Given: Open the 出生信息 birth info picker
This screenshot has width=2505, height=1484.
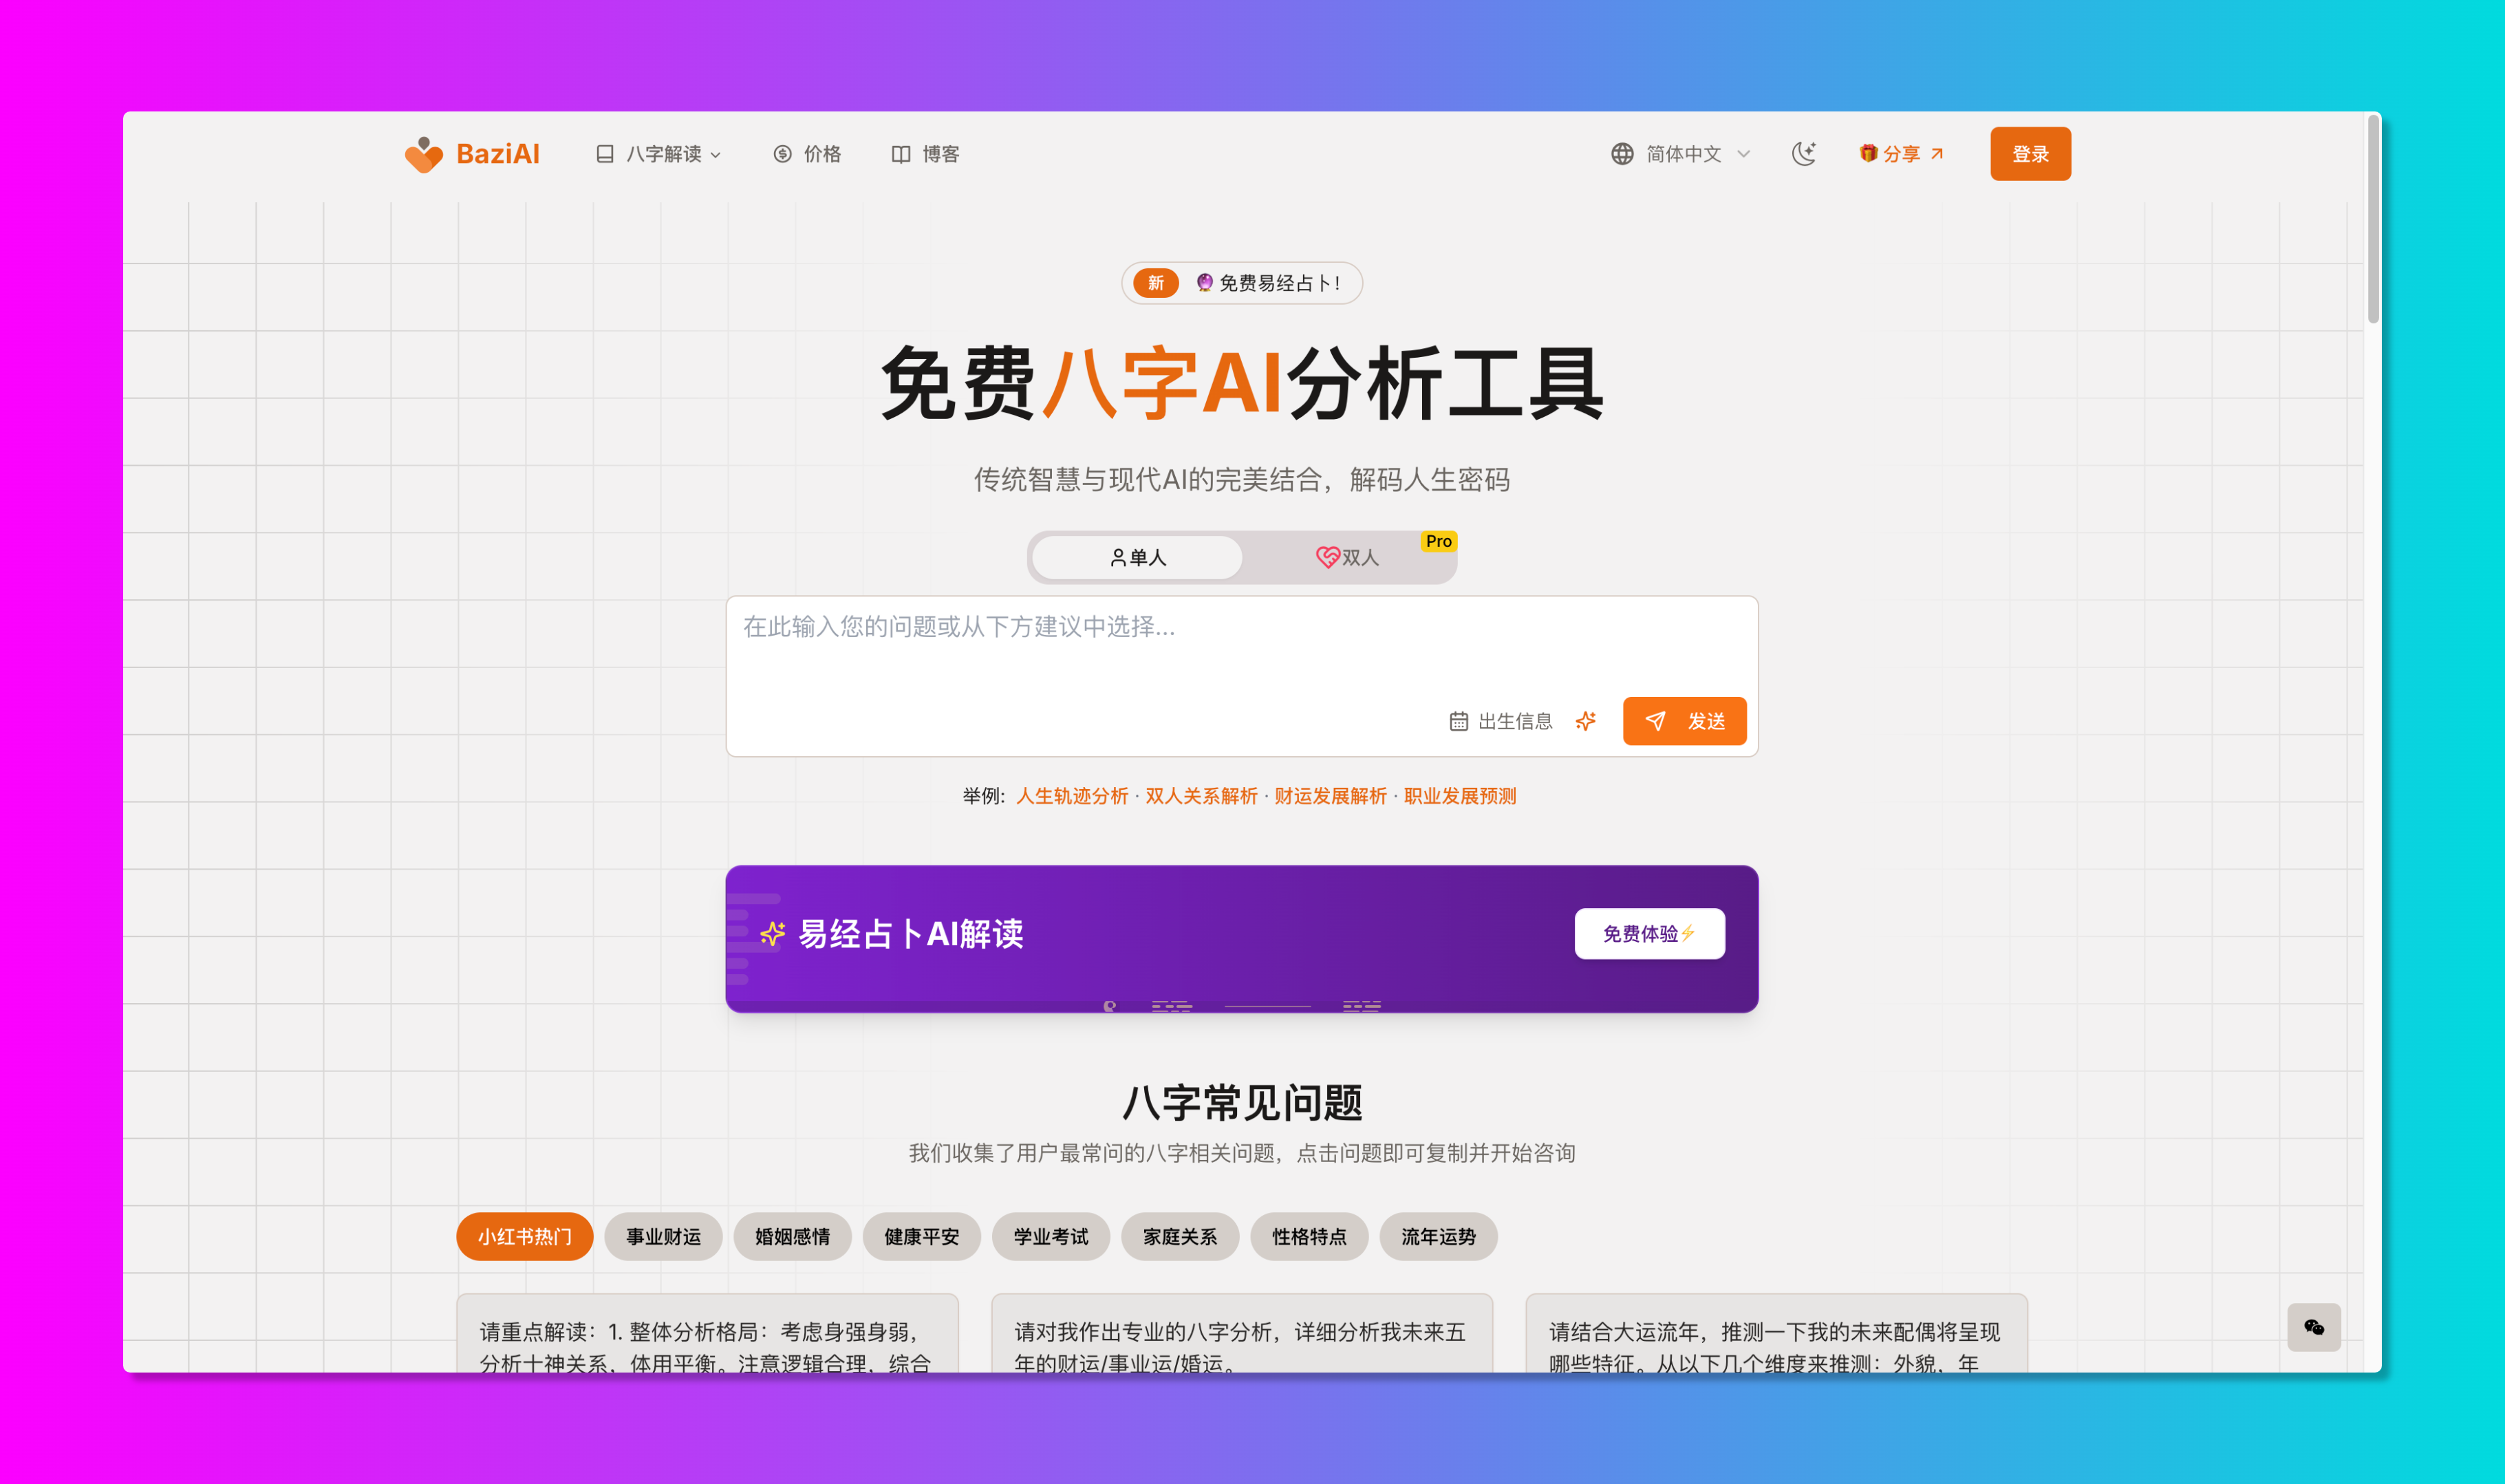Looking at the screenshot, I should click(x=1501, y=721).
